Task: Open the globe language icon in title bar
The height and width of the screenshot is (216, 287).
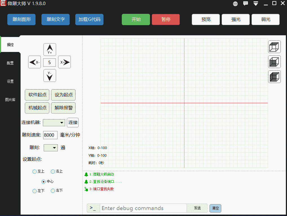Action: pos(235,4)
